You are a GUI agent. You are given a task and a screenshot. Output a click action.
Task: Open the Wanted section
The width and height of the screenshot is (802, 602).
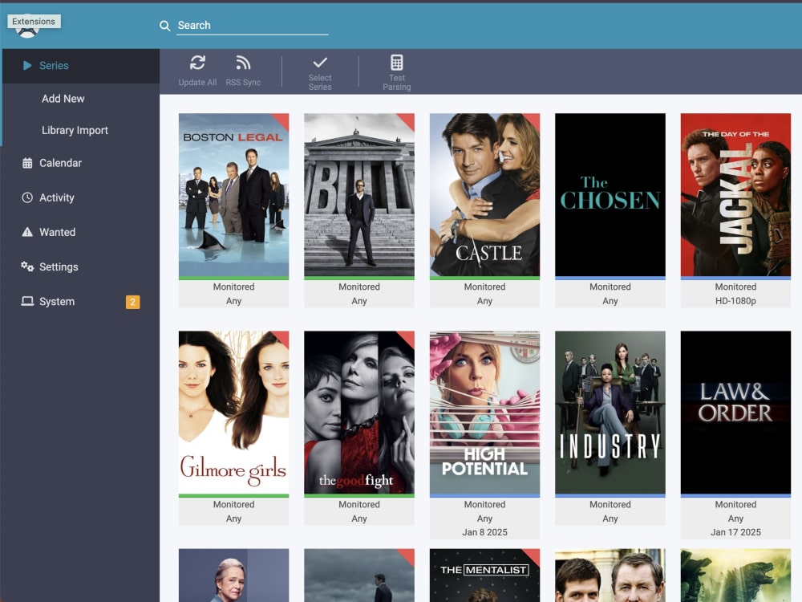57,233
